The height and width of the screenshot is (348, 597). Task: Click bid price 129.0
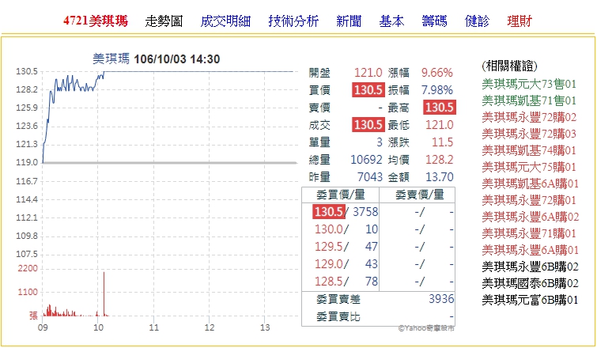pyautogui.click(x=329, y=264)
